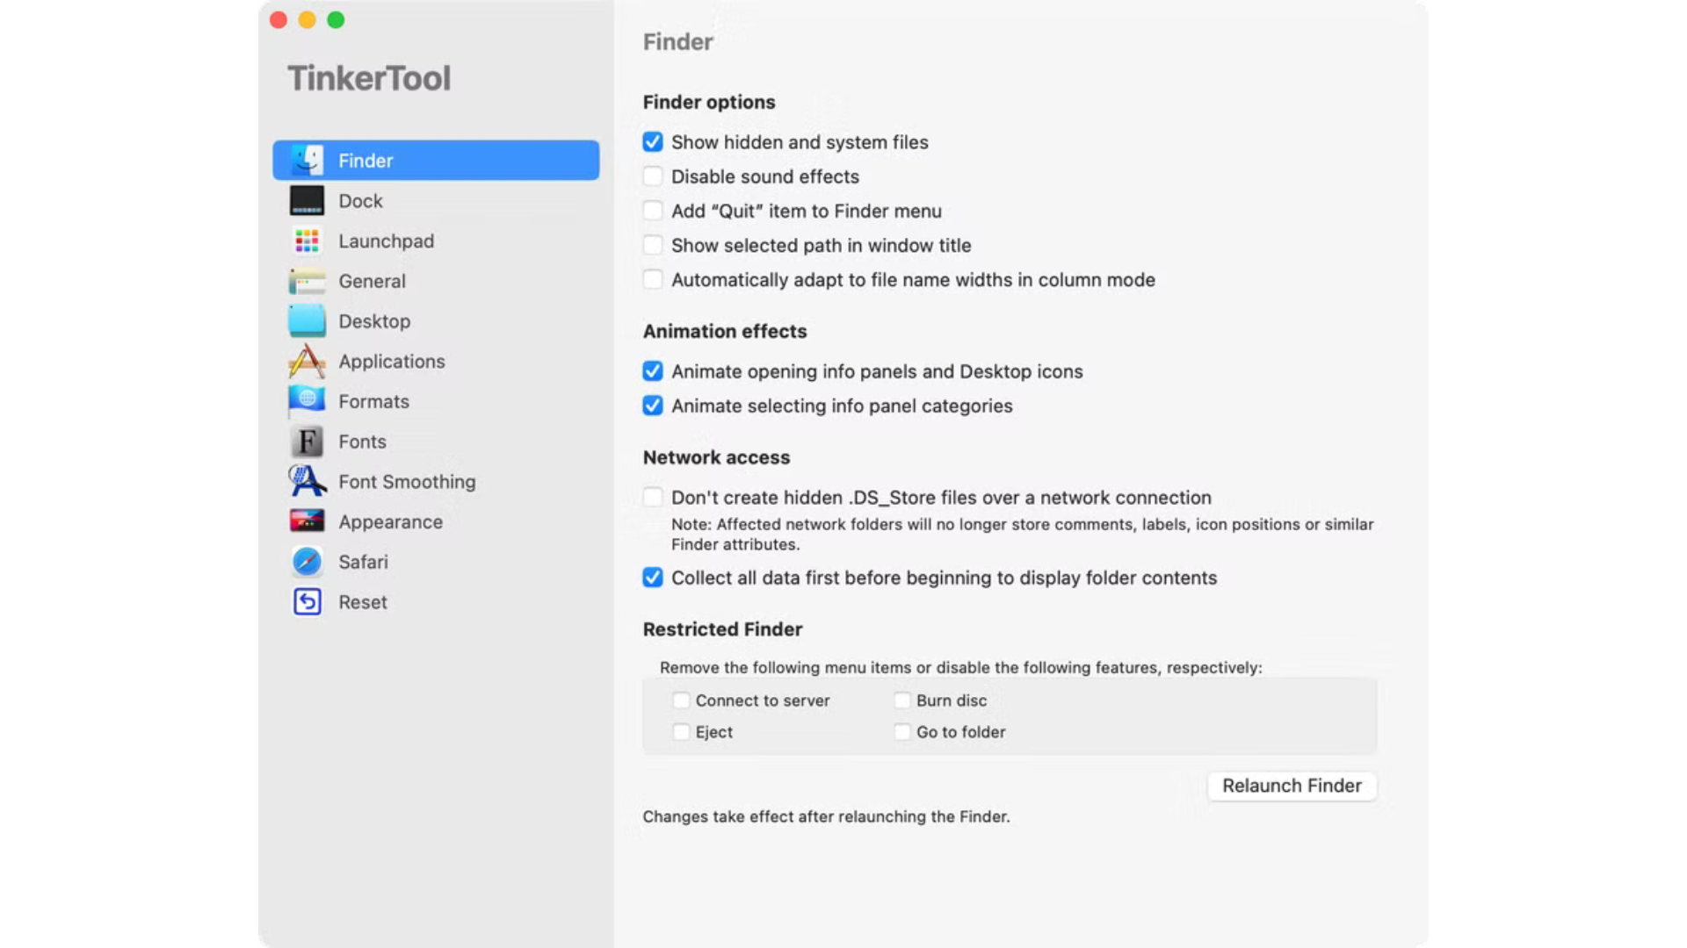Enable Disable sound effects checkbox
Viewport: 1687px width, 948px height.
(x=652, y=176)
